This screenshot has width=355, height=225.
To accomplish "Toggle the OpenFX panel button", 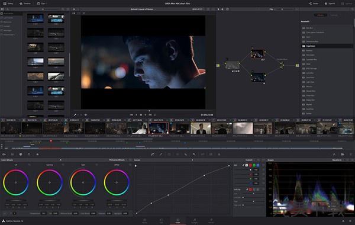I will pyautogui.click(x=330, y=4).
